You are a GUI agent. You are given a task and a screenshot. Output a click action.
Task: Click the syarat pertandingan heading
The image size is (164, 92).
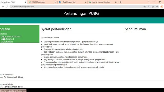click(56, 29)
